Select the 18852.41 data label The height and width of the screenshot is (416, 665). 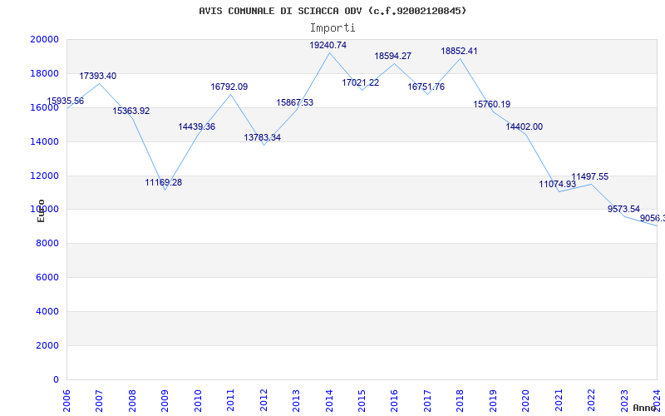(459, 51)
